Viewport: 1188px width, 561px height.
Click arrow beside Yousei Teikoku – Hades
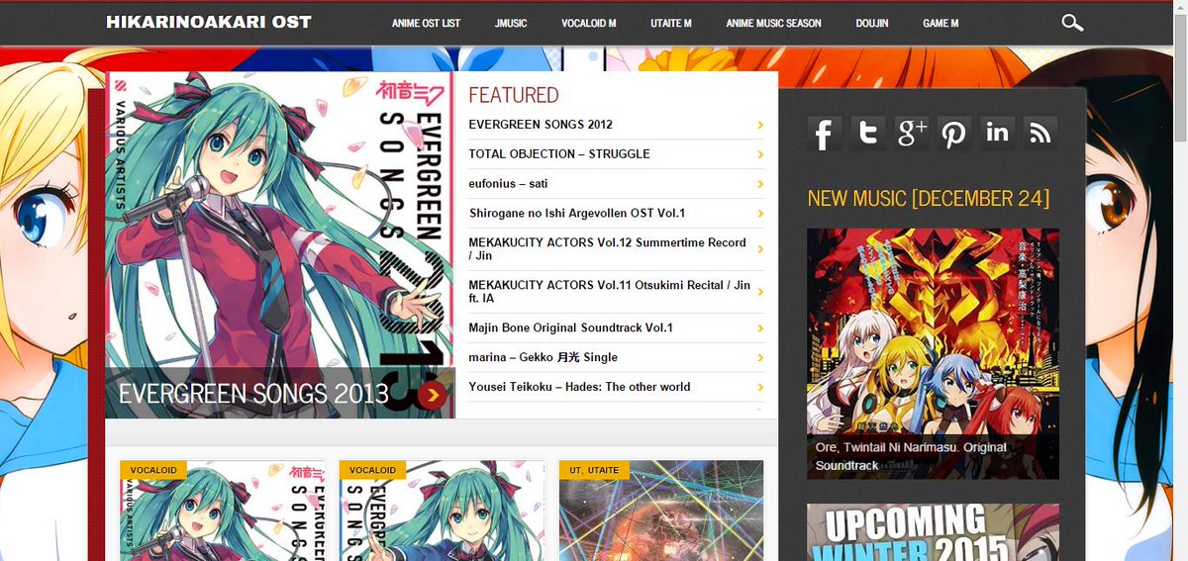click(760, 387)
